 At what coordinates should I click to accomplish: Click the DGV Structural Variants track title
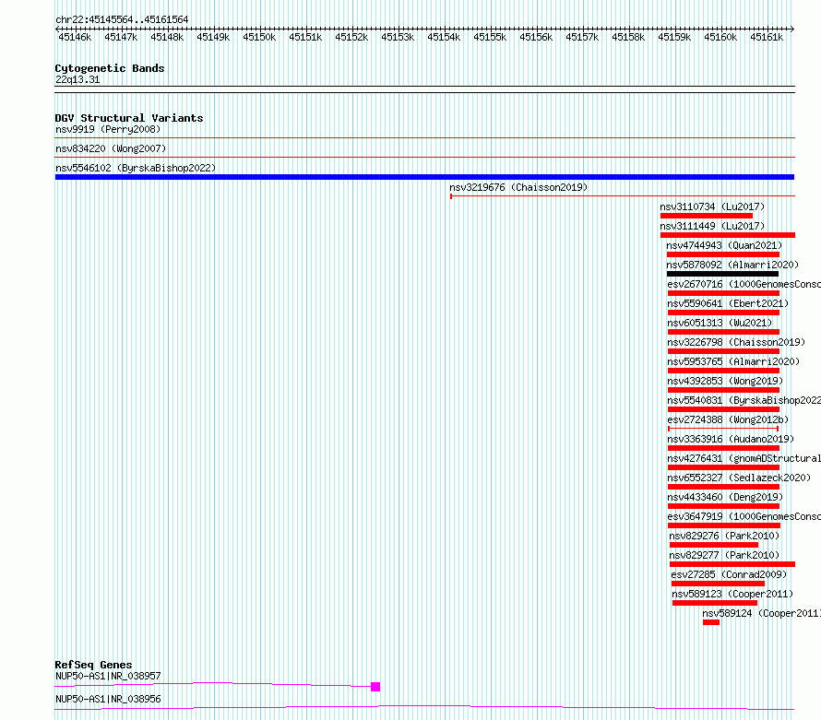point(129,118)
